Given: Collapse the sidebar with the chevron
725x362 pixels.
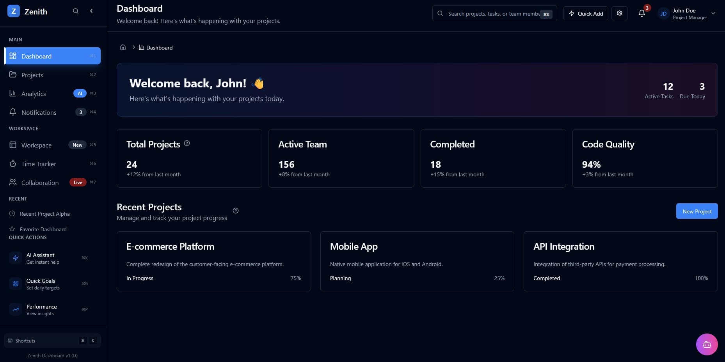Looking at the screenshot, I should (91, 11).
